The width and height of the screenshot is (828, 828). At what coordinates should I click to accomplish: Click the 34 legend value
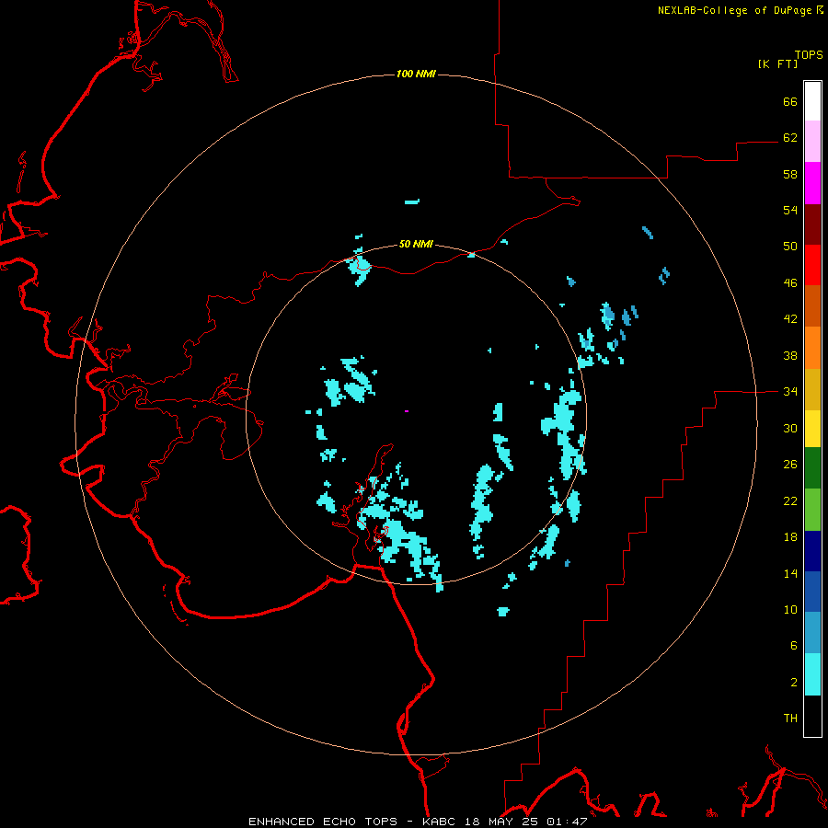pos(790,392)
